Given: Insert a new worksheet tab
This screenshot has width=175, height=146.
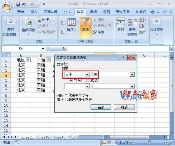Looking at the screenshot, I should tap(72, 137).
